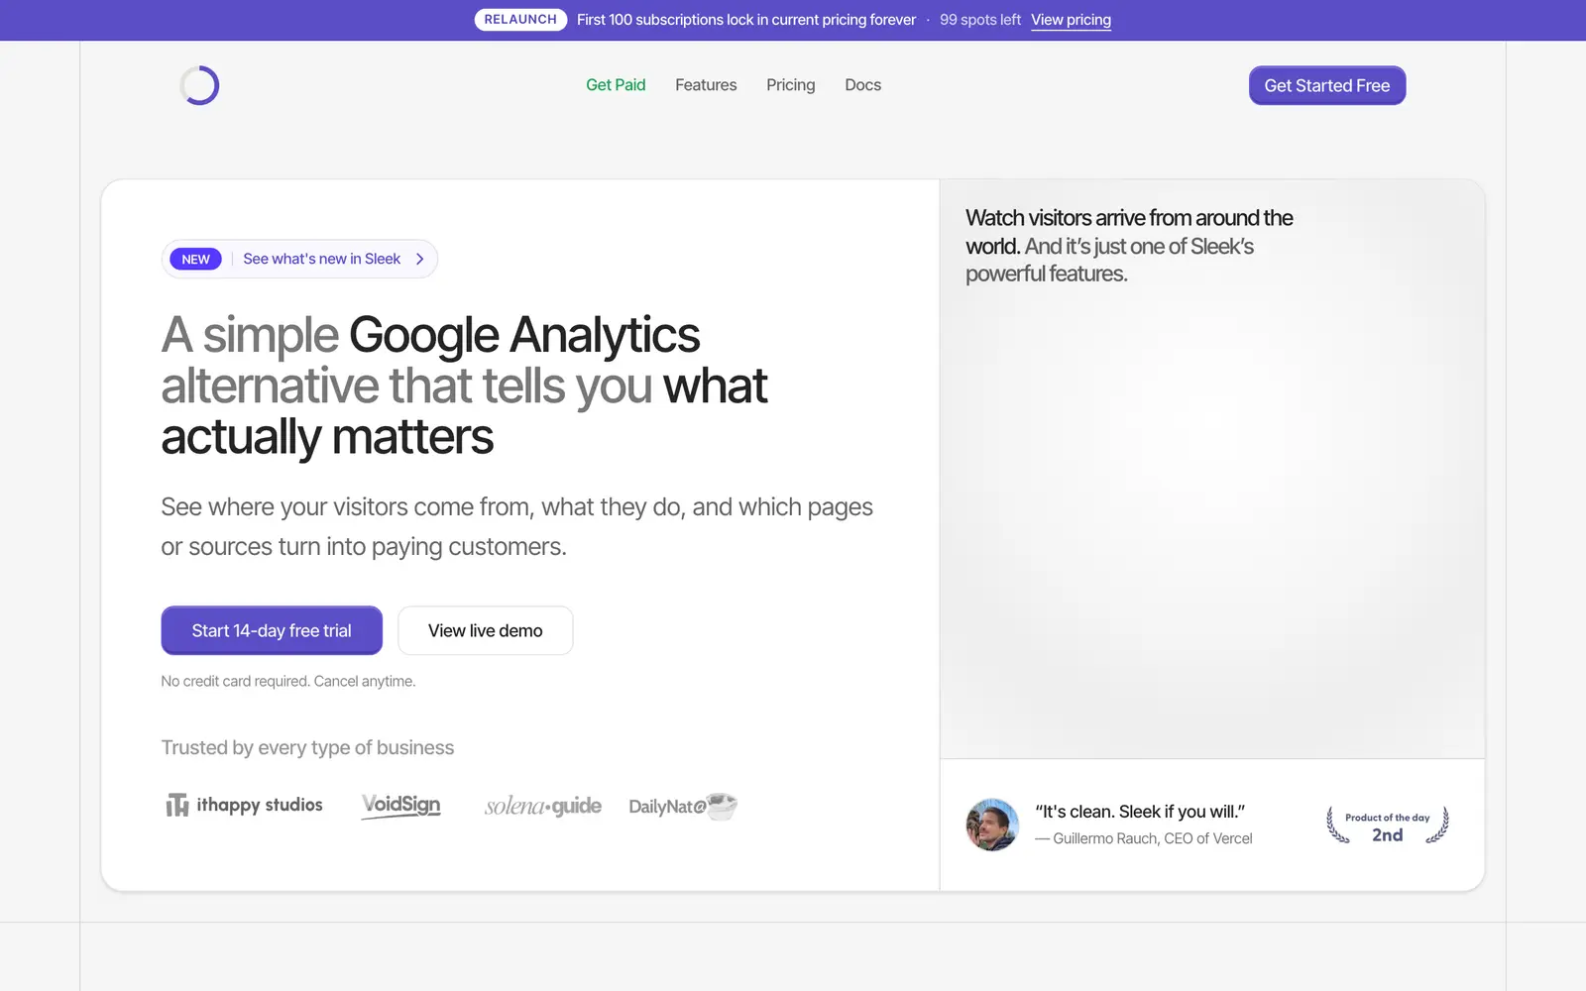Click the 'See where your visitors come from' subheading
Image resolution: width=1586 pixels, height=991 pixels.
pyautogui.click(x=516, y=526)
